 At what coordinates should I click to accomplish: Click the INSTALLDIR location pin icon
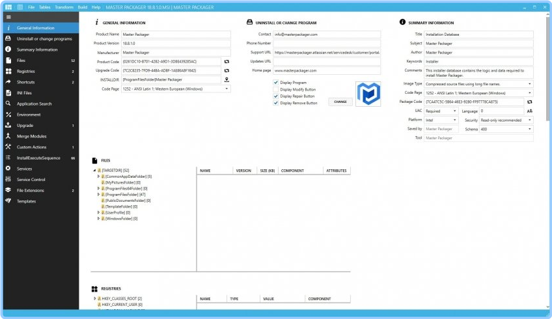tap(227, 79)
